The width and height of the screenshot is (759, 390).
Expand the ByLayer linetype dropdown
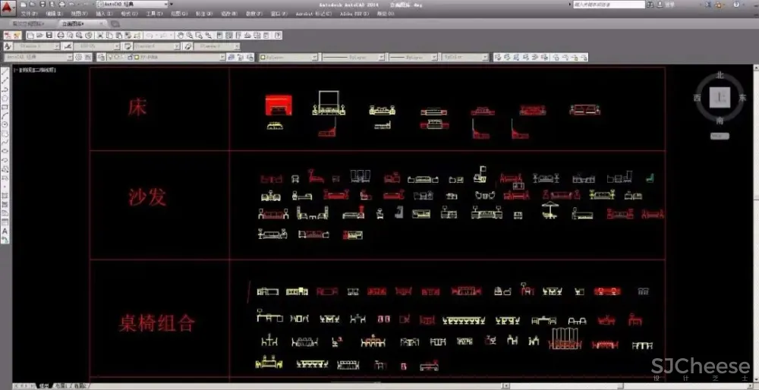point(353,57)
